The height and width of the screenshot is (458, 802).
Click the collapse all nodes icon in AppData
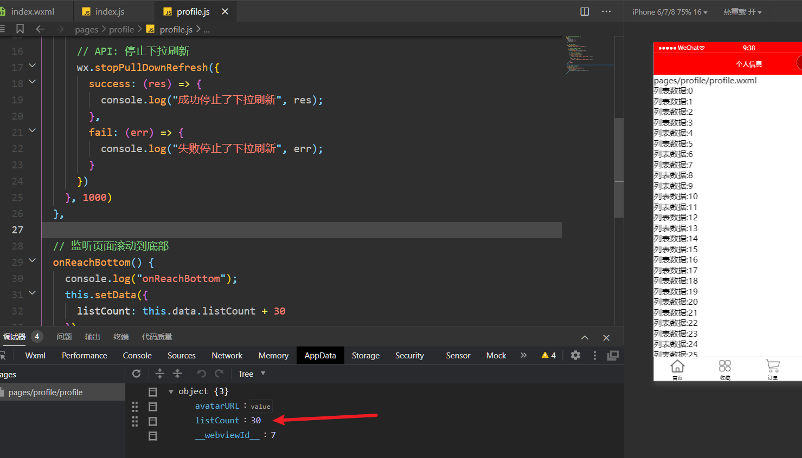pyautogui.click(x=177, y=374)
